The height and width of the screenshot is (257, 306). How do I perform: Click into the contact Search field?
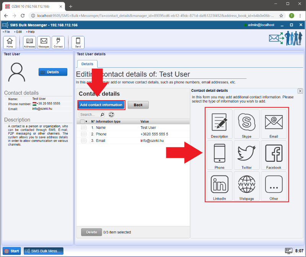(x=89, y=114)
